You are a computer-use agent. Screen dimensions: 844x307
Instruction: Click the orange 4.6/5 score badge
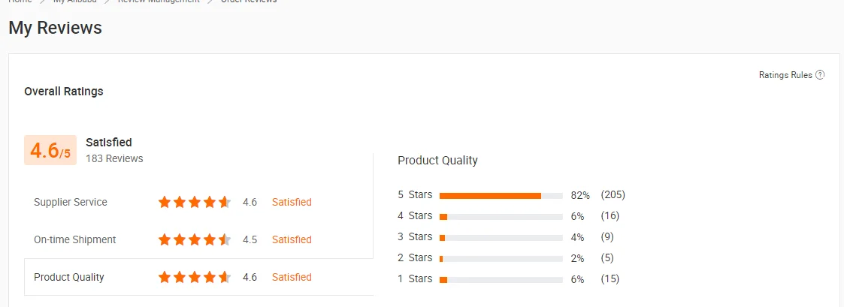click(x=50, y=150)
